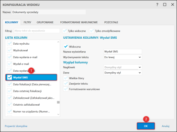Cancel with the Anuluj button

[x=166, y=126]
